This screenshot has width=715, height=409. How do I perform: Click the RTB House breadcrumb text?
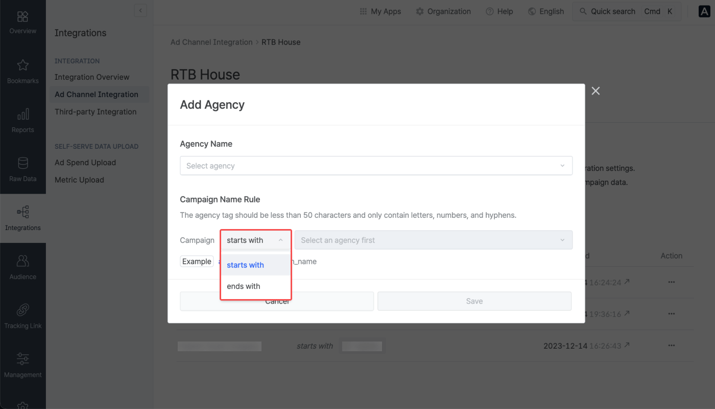point(281,42)
